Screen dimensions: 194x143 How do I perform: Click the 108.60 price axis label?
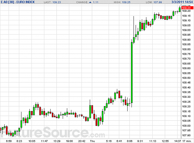[x=186, y=68]
